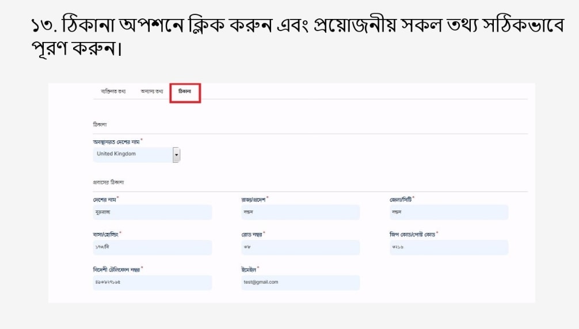
Task: Click the অবস্থানরত দেশের নাম label
Action: point(116,141)
